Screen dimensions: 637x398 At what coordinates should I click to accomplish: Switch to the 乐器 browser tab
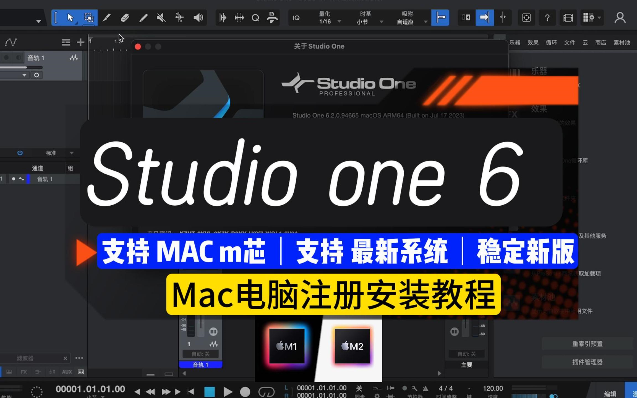point(515,42)
